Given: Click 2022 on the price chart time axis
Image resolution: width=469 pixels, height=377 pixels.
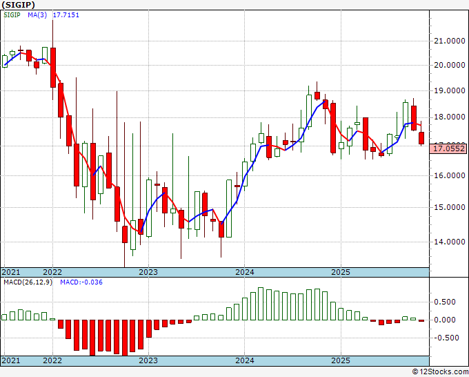Looking at the screenshot, I should (x=52, y=272).
